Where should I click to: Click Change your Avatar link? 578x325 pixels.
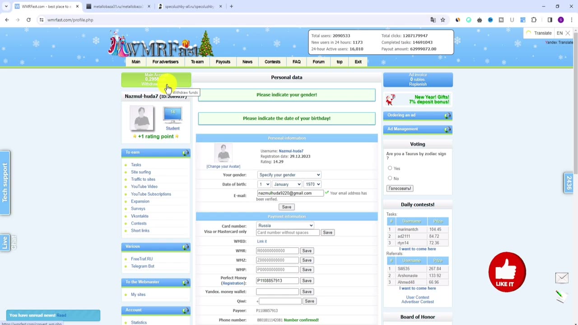point(224,167)
